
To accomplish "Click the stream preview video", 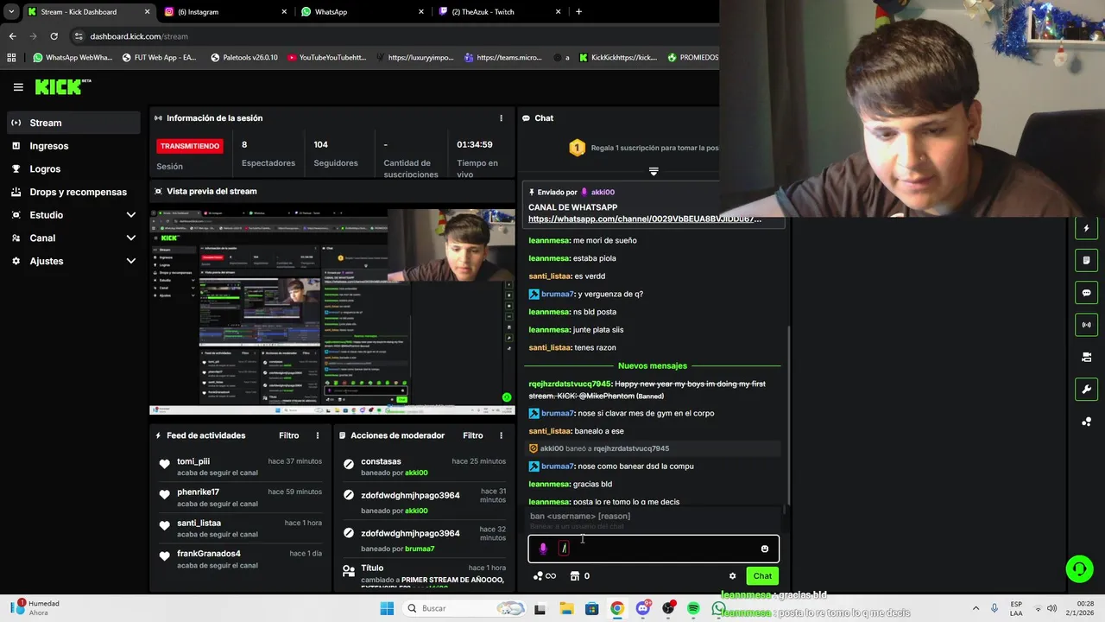I will (332, 311).
